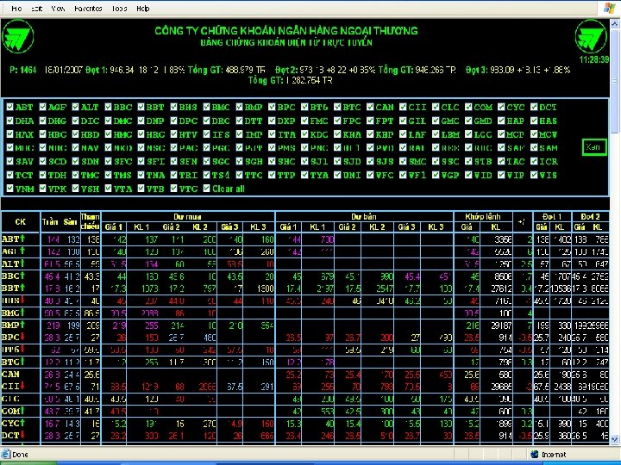Click the green logo at top left
This screenshot has width=621, height=465.
click(18, 37)
